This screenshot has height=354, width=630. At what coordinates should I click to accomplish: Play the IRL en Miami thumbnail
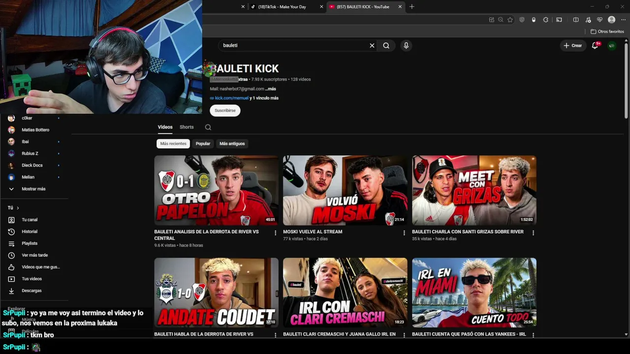pos(474,293)
